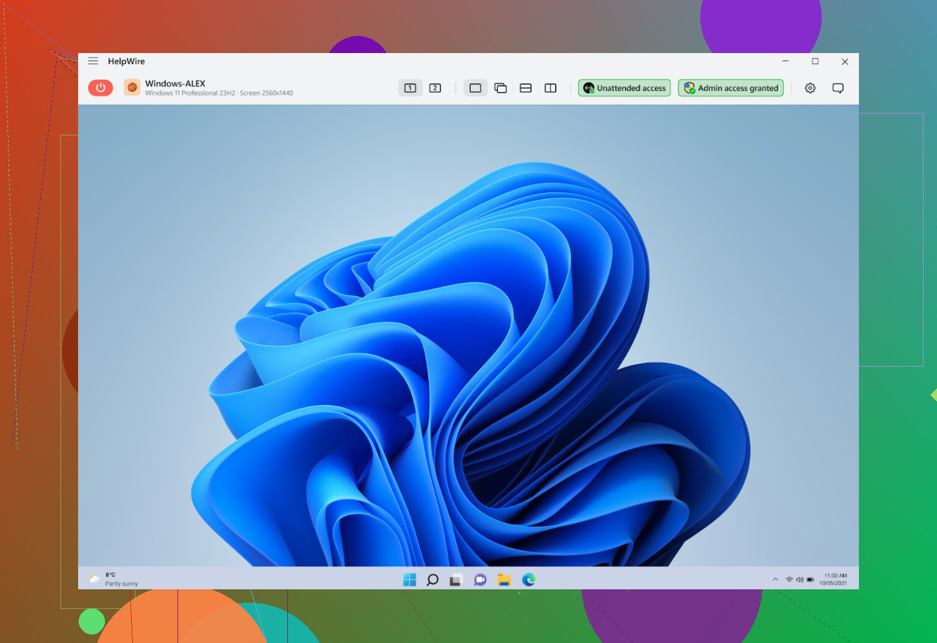
Task: Select overlapping windows view mode
Action: pyautogui.click(x=501, y=88)
